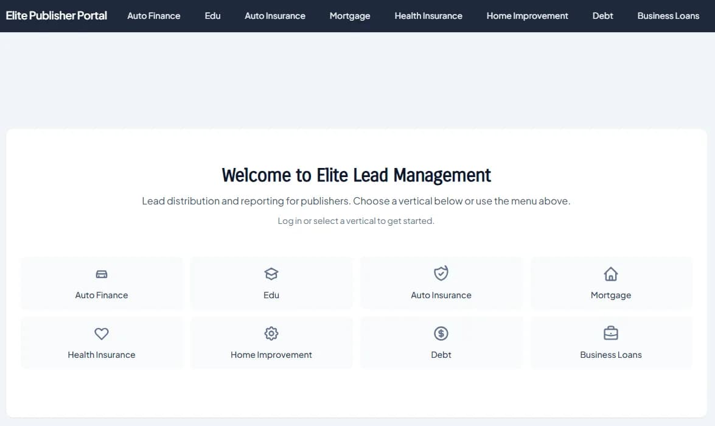Select the Business Loans card
Viewport: 715px width, 426px height.
click(610, 343)
